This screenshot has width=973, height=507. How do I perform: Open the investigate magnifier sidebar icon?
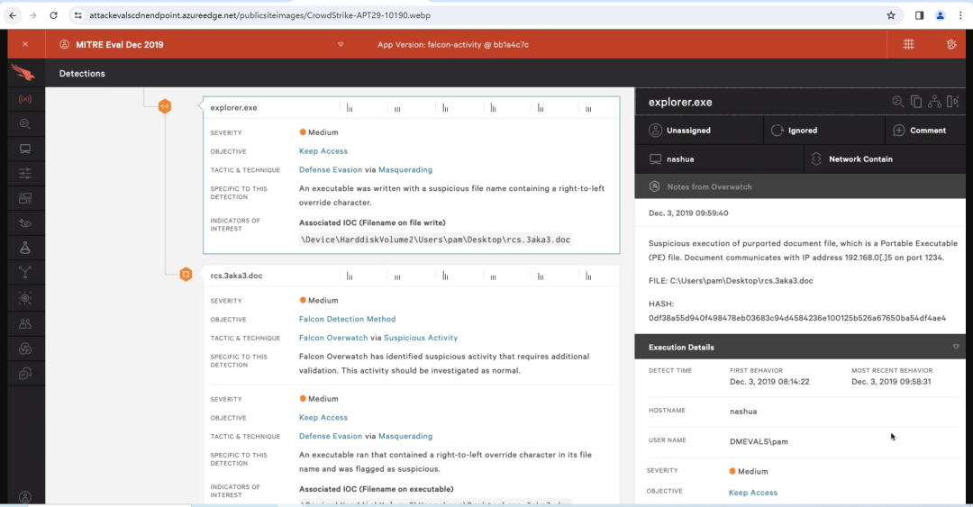point(25,124)
